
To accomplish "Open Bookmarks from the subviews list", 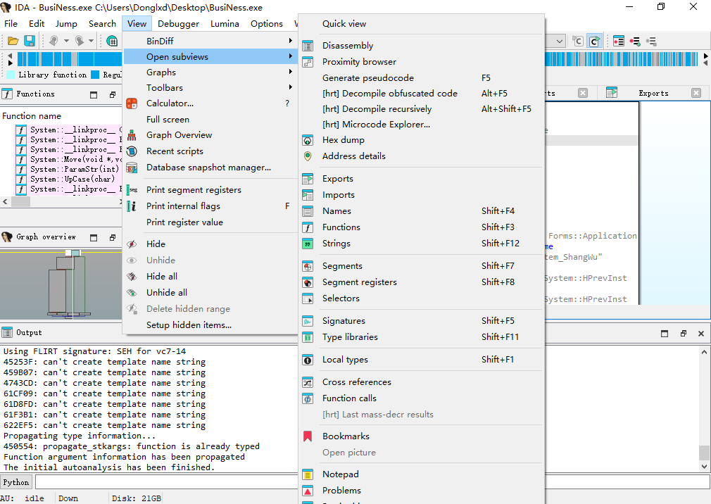I will tap(346, 436).
